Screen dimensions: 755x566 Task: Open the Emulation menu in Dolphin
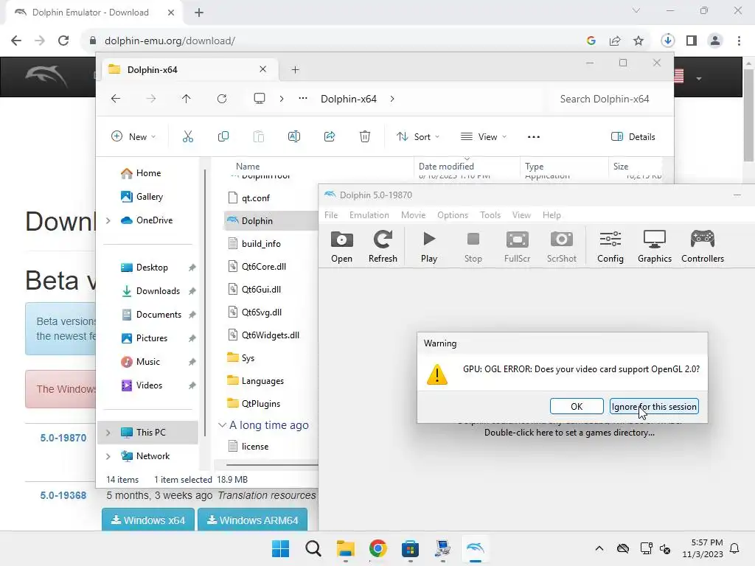(x=369, y=215)
